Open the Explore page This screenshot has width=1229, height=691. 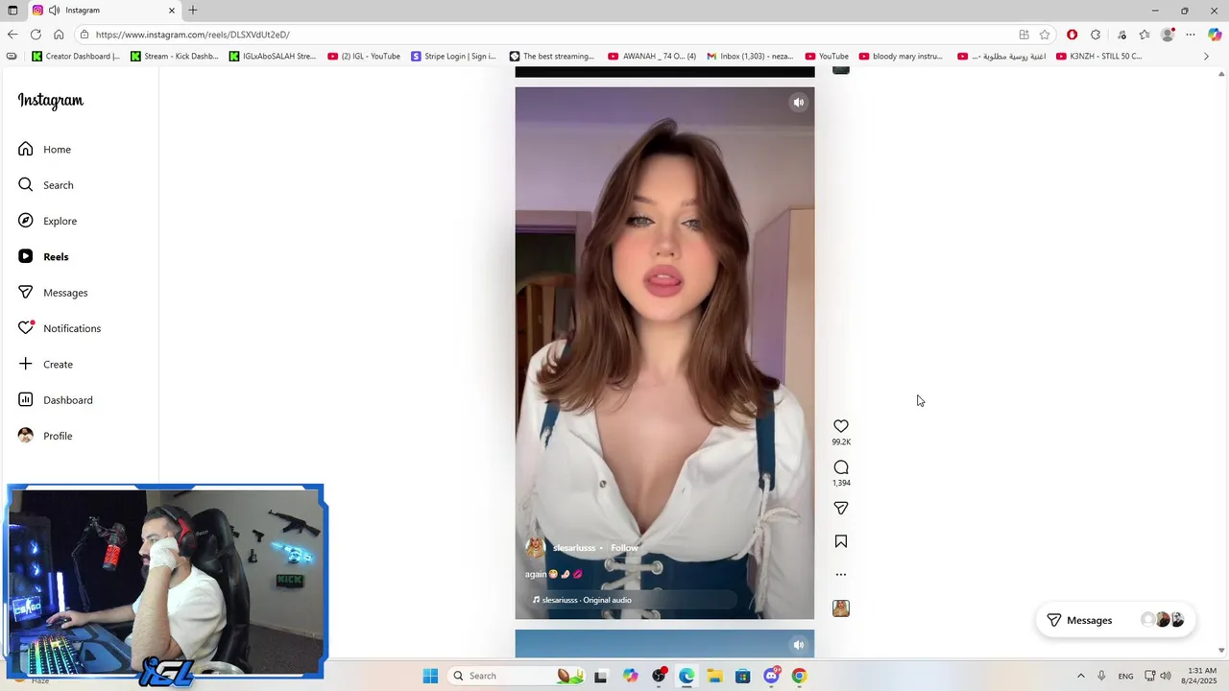47,221
